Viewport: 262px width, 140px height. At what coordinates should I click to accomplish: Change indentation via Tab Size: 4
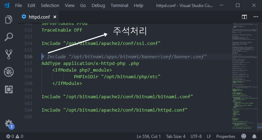click(175, 136)
